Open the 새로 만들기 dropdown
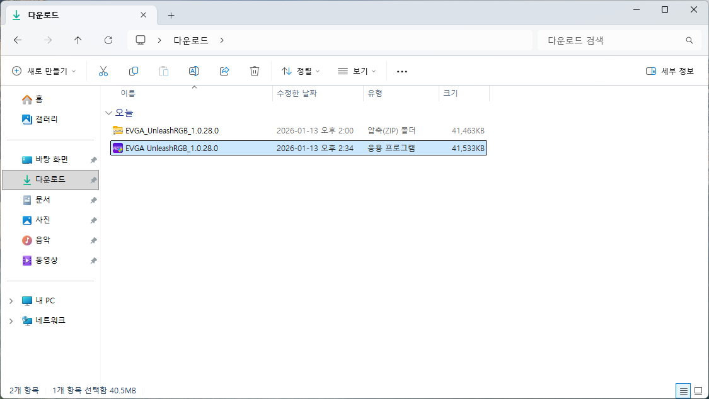Screen dimensions: 709x399 [44, 71]
